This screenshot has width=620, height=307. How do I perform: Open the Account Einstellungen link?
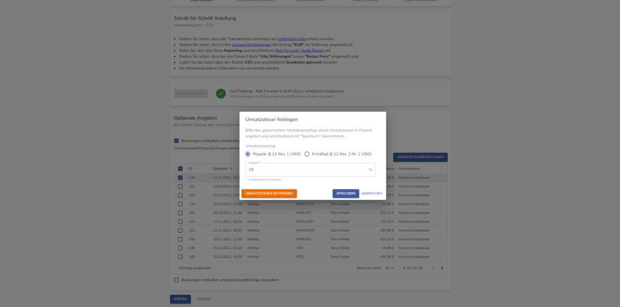tap(252, 45)
